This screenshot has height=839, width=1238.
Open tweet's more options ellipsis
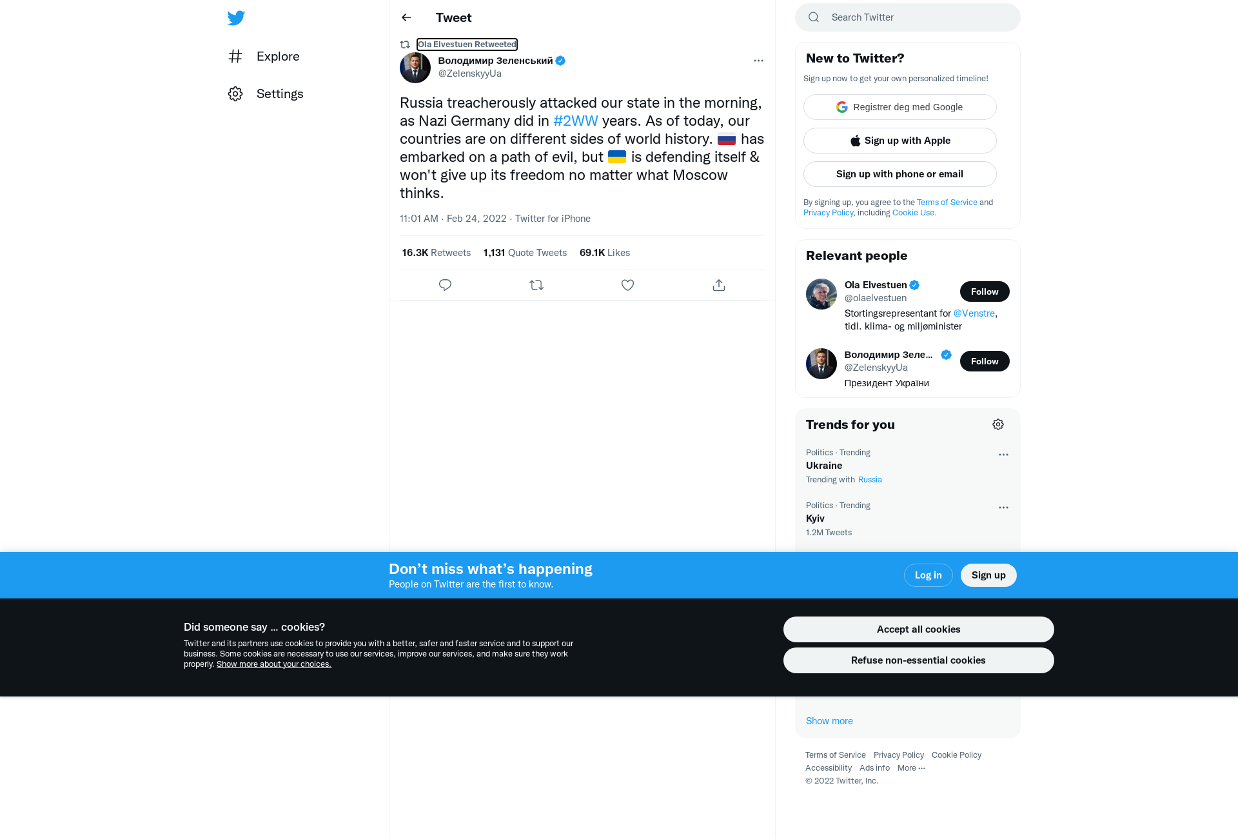pos(758,61)
